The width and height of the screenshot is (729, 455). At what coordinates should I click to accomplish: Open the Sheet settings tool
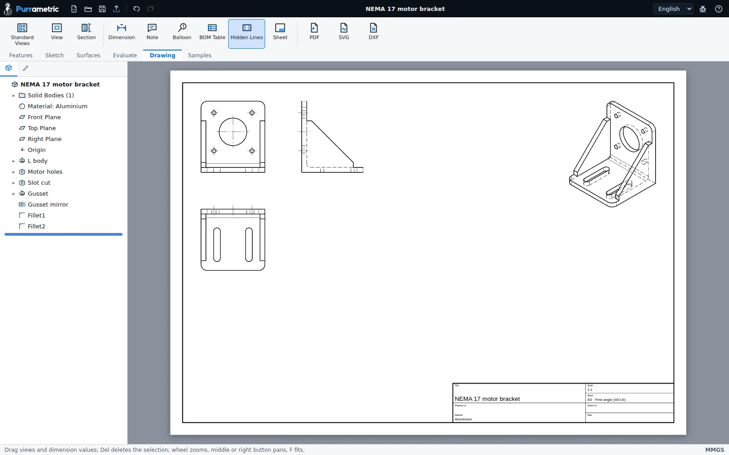coord(280,34)
